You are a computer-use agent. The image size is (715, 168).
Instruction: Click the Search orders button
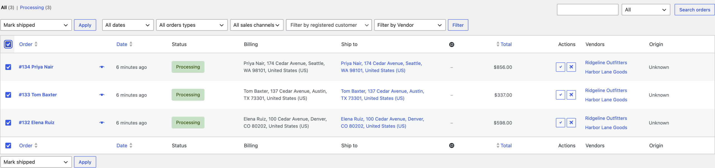point(695,10)
